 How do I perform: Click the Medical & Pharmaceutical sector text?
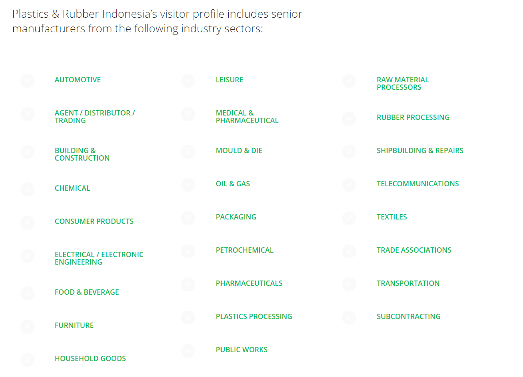click(247, 117)
